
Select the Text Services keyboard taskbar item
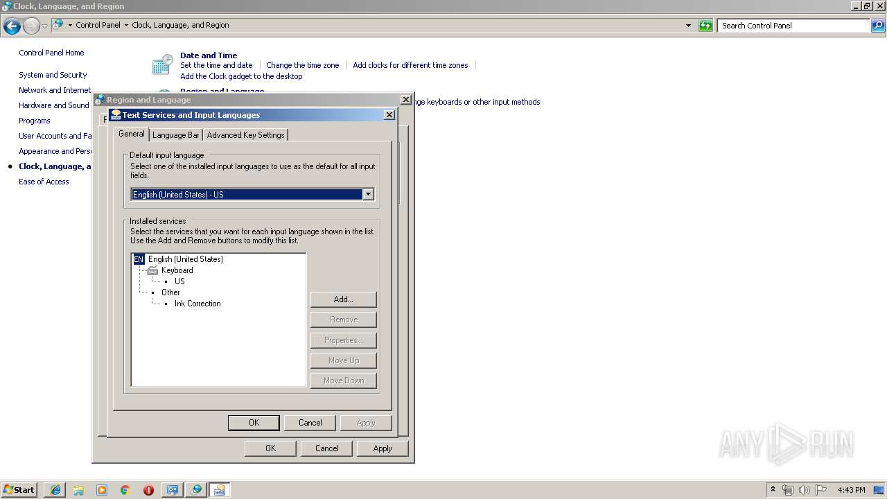(220, 490)
